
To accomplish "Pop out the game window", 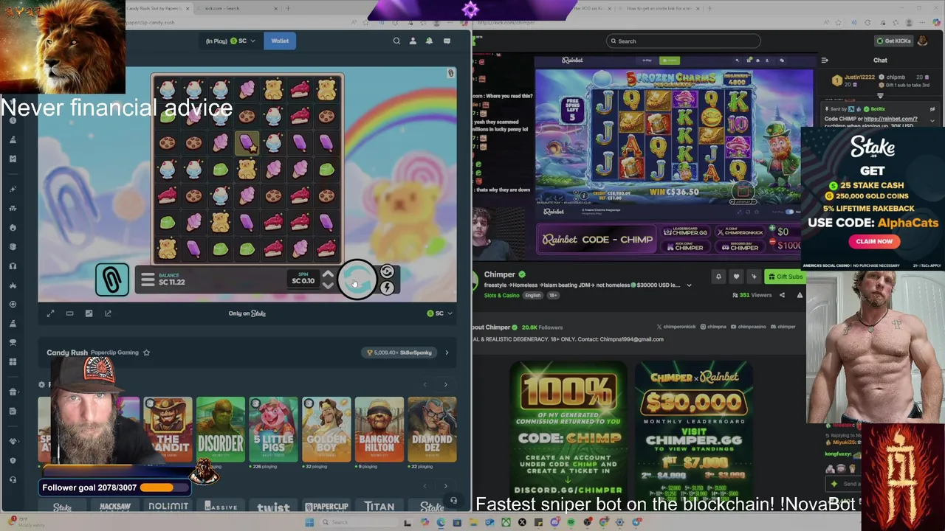I will 108,313.
